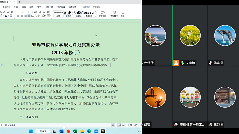Click the increase indent icon
Screen dimensions: 239x134
coord(32,12)
